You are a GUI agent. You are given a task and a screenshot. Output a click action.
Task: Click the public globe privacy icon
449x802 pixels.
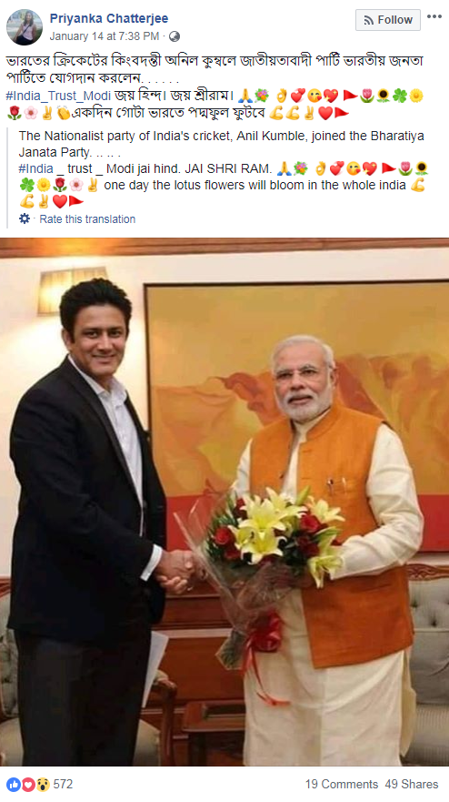175,36
